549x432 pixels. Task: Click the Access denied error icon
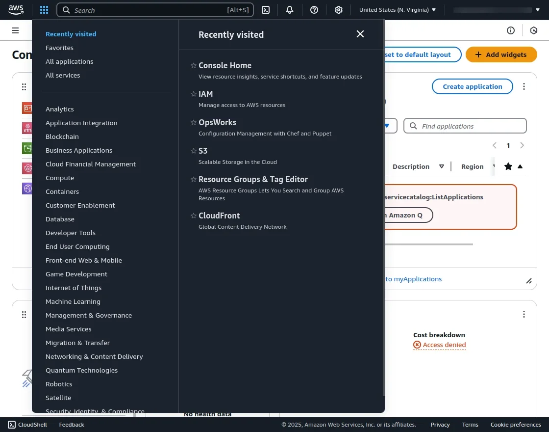pyautogui.click(x=417, y=345)
